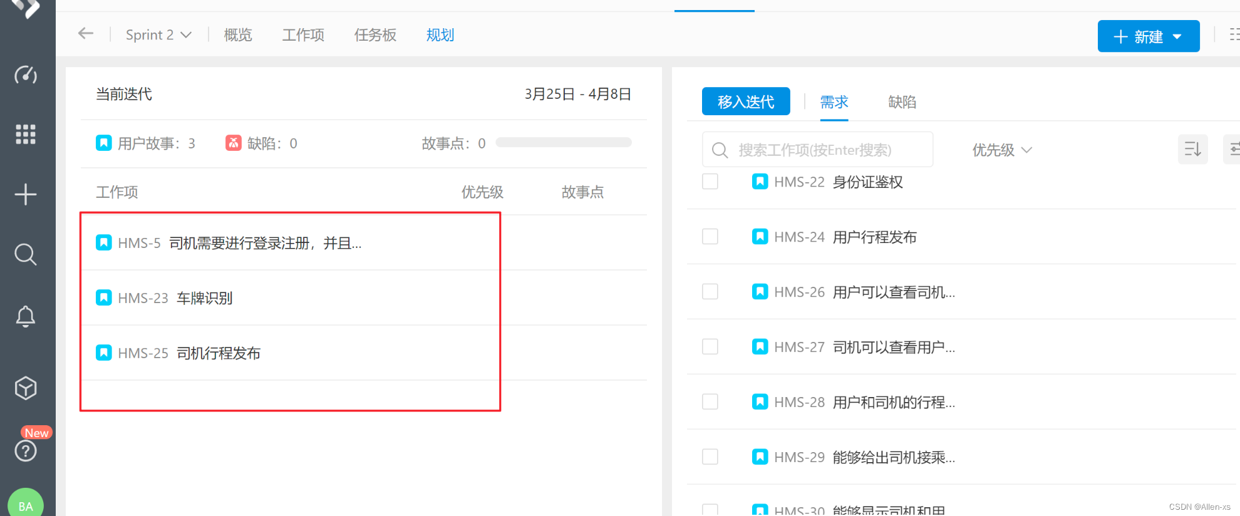Click the search magnifier in work item search
This screenshot has width=1240, height=516.
pyautogui.click(x=720, y=150)
